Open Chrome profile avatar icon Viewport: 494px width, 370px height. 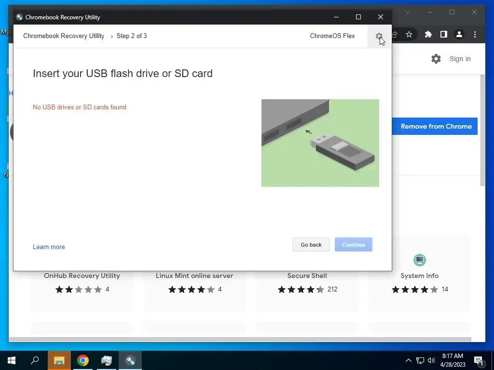(x=459, y=34)
